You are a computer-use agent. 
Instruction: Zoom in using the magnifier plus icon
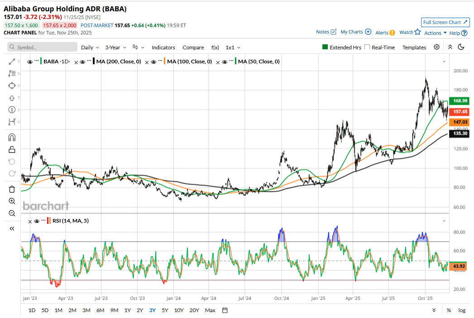tap(12, 201)
